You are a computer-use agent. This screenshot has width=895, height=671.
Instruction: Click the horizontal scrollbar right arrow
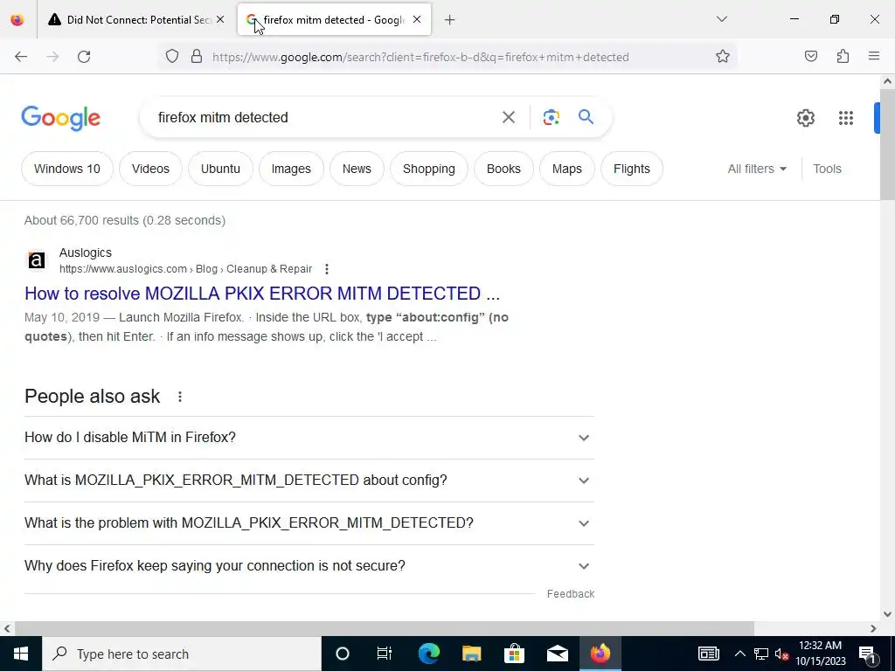click(x=873, y=628)
